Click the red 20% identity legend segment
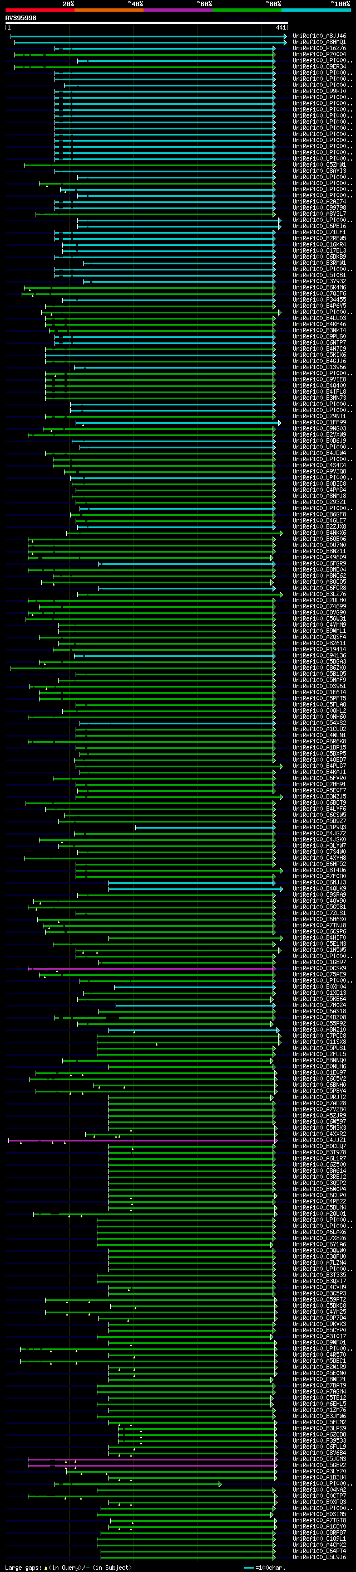 pos(40,10)
